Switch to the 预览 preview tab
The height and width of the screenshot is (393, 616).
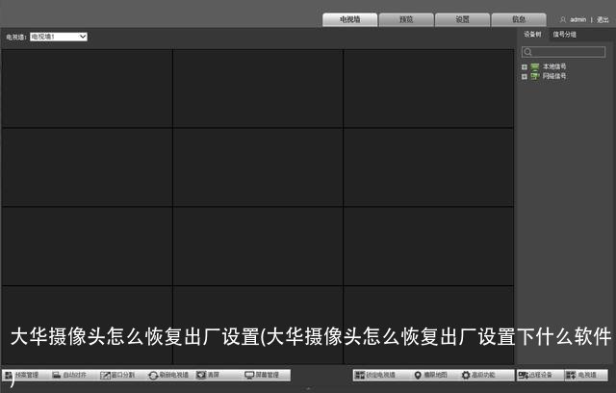click(406, 19)
